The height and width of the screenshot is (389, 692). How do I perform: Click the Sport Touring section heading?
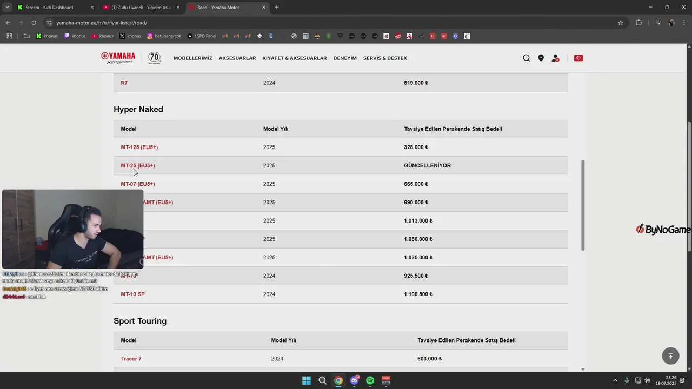140,321
